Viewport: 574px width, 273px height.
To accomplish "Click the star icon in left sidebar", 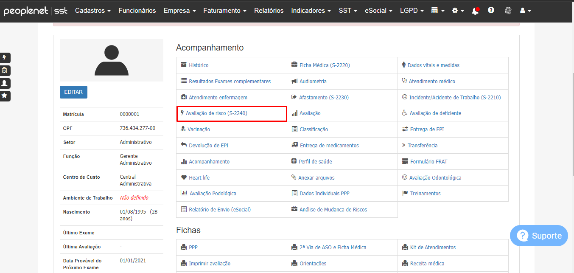I will pyautogui.click(x=5, y=96).
